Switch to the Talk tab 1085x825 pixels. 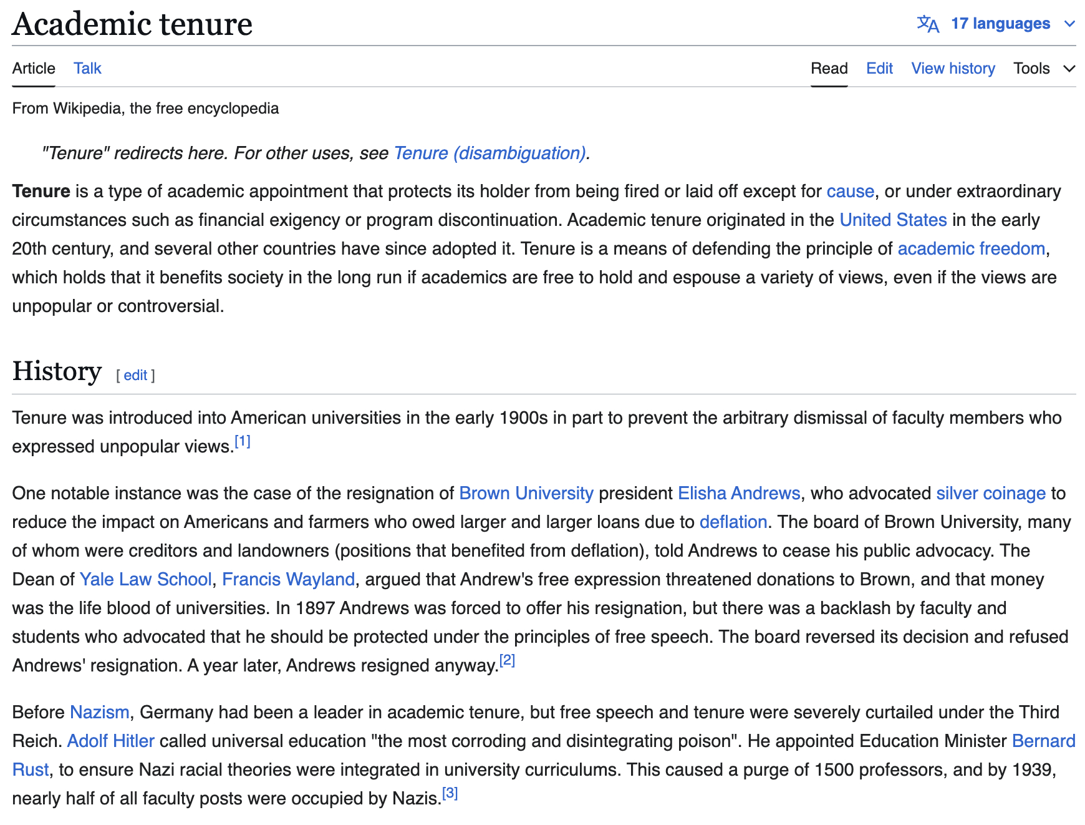87,68
